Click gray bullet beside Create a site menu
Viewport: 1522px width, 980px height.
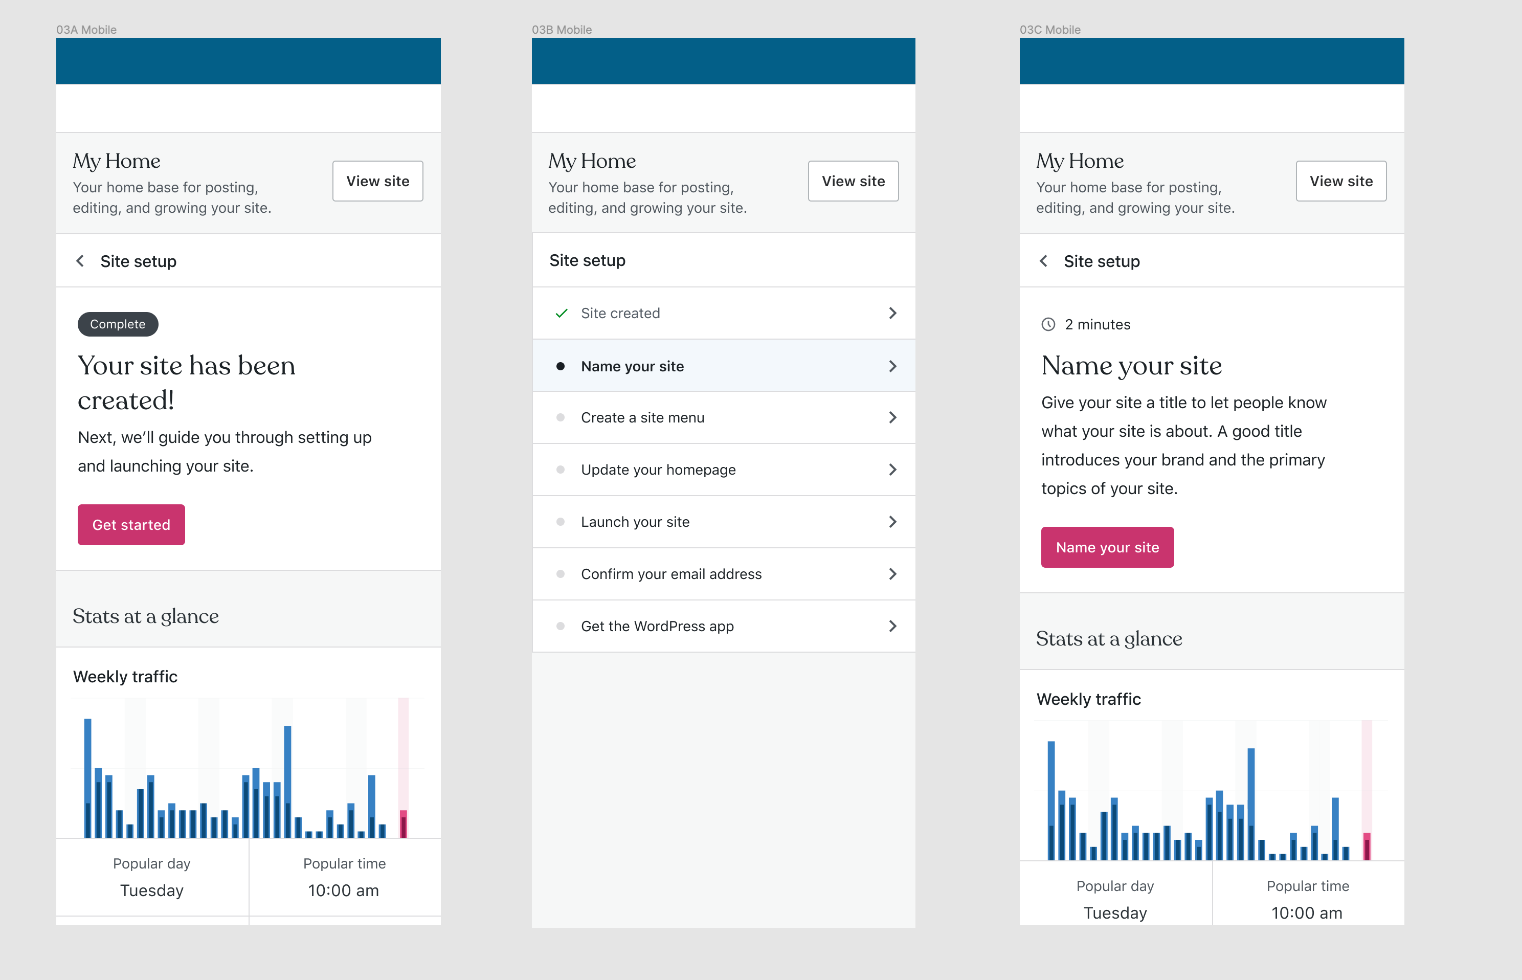561,417
